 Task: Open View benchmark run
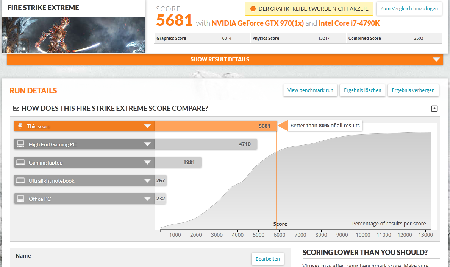(x=310, y=90)
